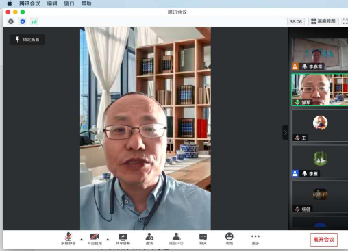Expand the audio options arrow
This screenshot has width=348, height=252.
pos(82,240)
